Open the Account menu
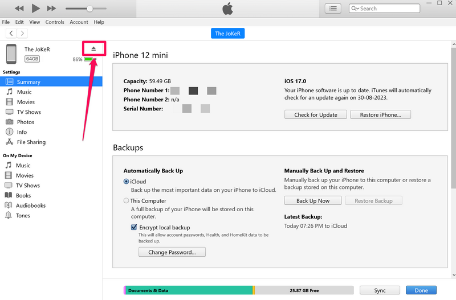 [79, 22]
